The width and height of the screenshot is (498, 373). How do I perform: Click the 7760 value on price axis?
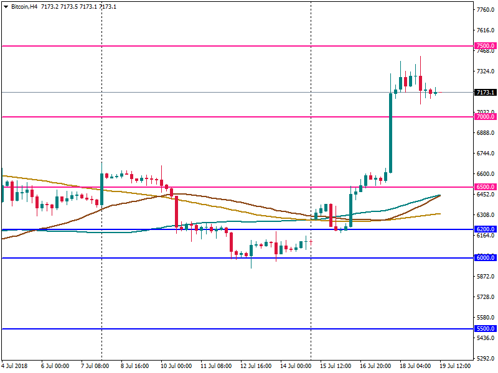[x=484, y=10]
